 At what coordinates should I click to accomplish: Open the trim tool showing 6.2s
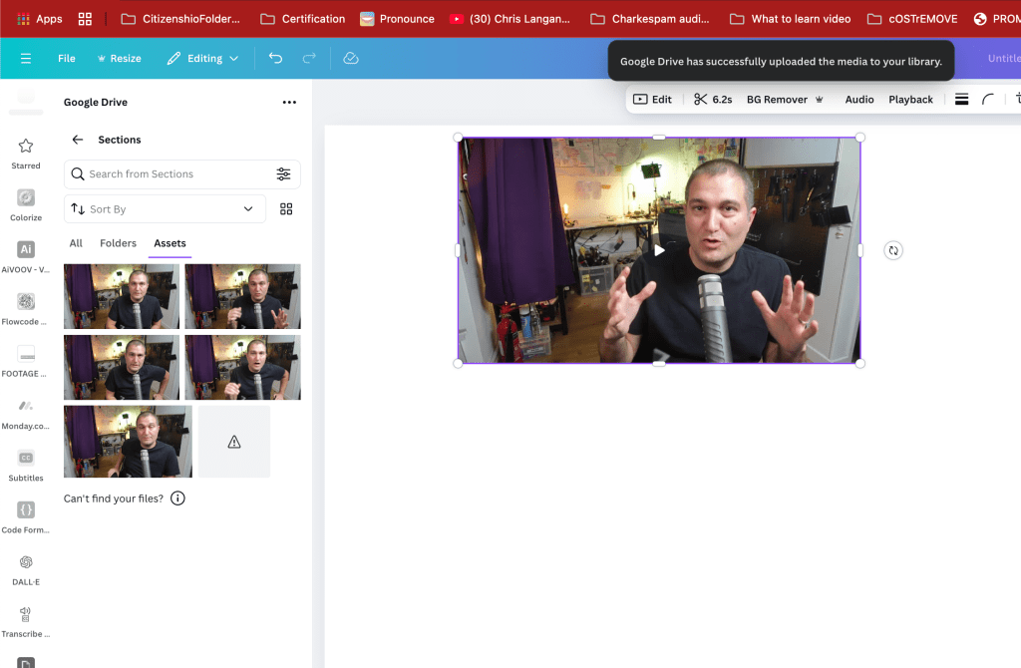tap(713, 99)
